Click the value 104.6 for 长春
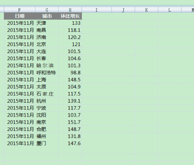 pyautogui.click(x=70, y=58)
